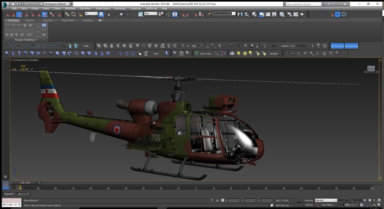Click the ViewCube in the viewport
384x209 pixels.
tap(371, 69)
